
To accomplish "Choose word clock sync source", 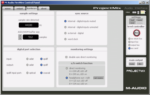I will click(65, 39).
